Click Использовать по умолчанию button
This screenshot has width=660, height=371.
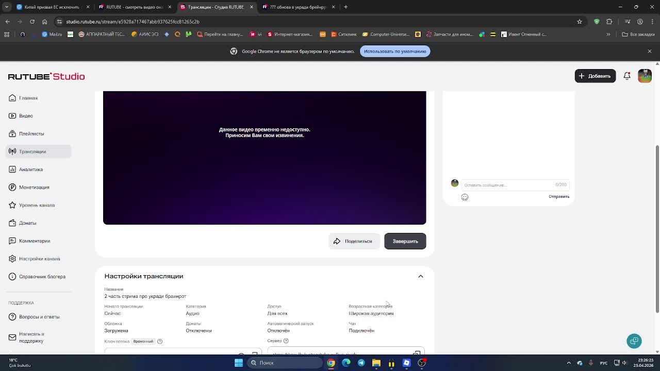(x=395, y=51)
